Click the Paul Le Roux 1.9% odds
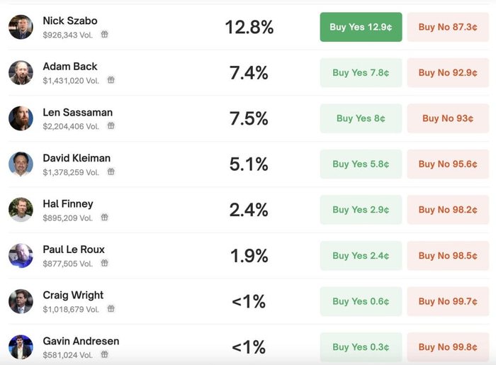Image resolution: width=496 pixels, height=365 pixels. pos(249,256)
